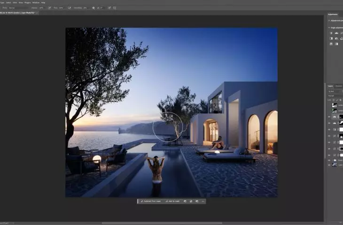This screenshot has height=225, width=343.
Task: Open symmetry paint options butterfly icon
Action: (x=115, y=8)
